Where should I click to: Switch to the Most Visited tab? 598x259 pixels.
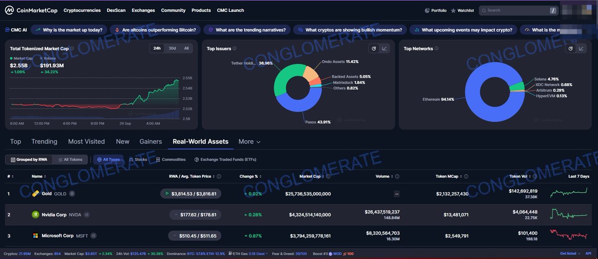(x=86, y=141)
